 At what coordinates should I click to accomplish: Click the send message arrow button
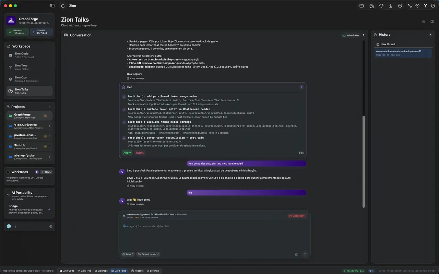coord(305,254)
